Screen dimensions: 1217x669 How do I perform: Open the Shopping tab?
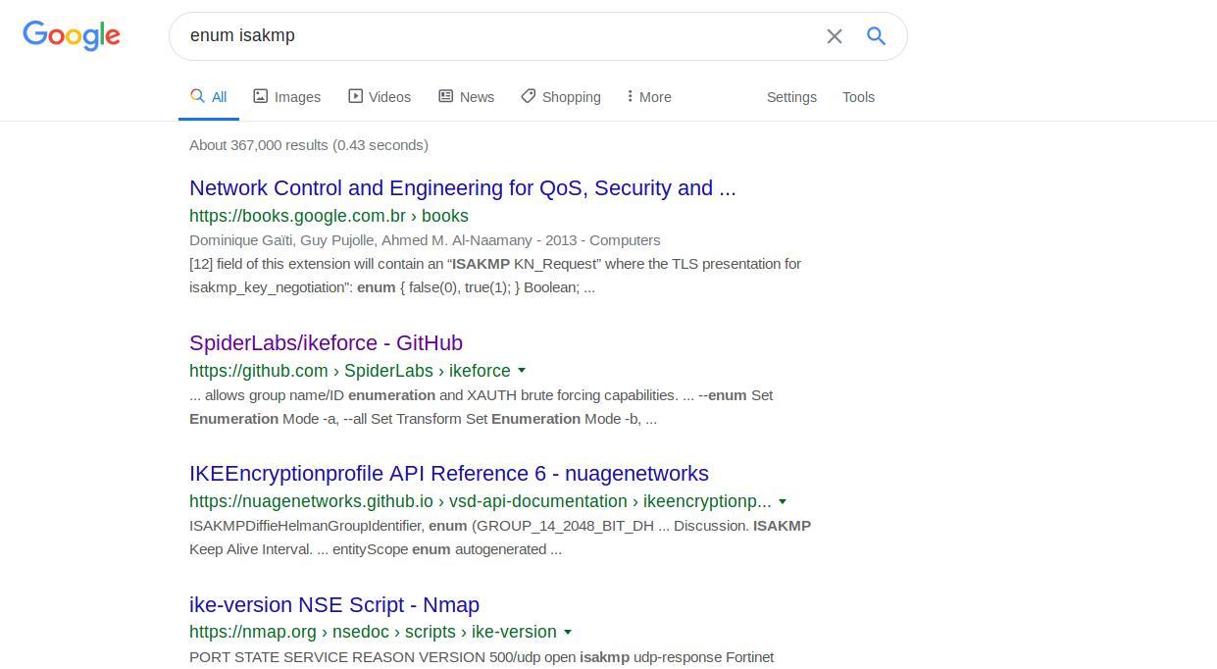tap(561, 97)
